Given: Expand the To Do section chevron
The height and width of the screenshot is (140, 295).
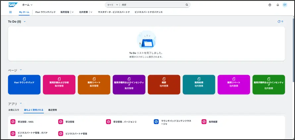Looking at the screenshot, I should pos(25,21).
